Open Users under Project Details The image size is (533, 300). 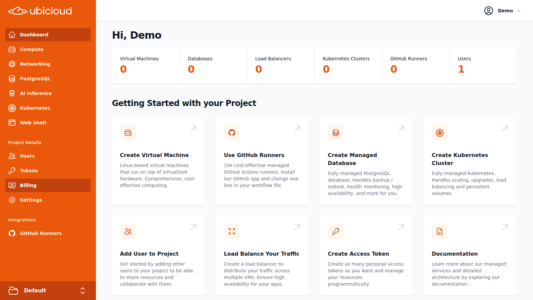[48, 156]
